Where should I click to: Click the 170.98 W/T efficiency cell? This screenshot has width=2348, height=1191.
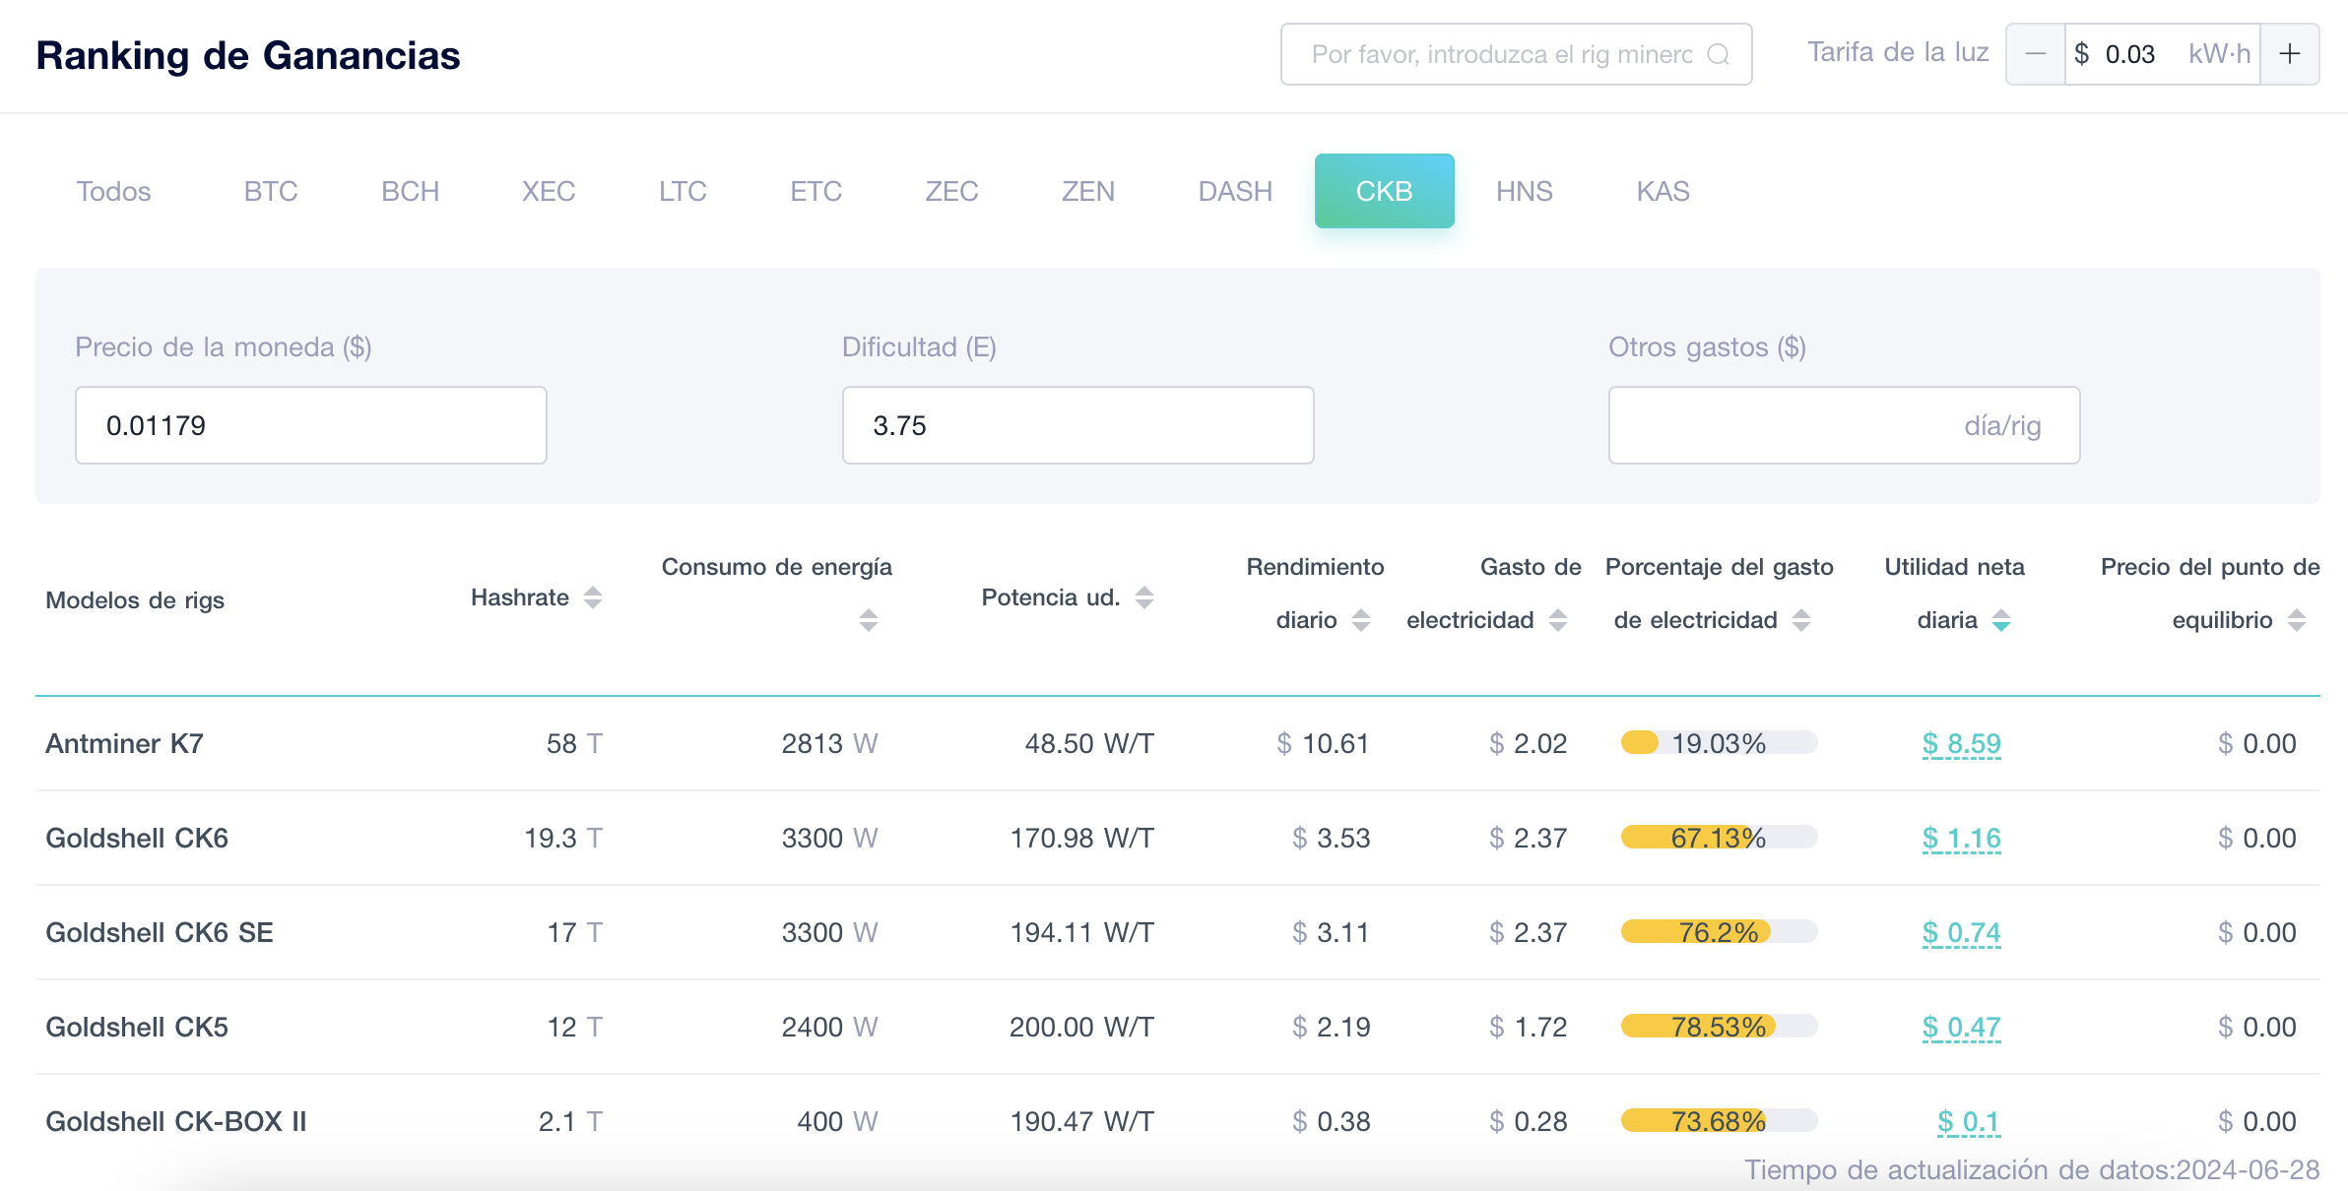[1082, 838]
